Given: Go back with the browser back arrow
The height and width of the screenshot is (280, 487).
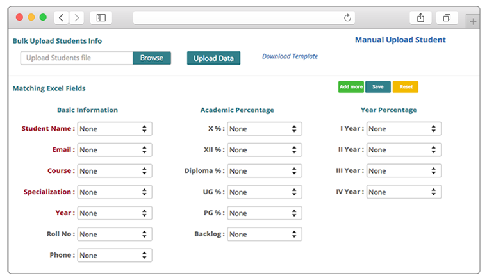Looking at the screenshot, I should coord(62,18).
